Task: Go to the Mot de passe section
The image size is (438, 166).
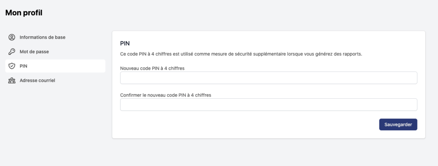Action: click(55, 52)
